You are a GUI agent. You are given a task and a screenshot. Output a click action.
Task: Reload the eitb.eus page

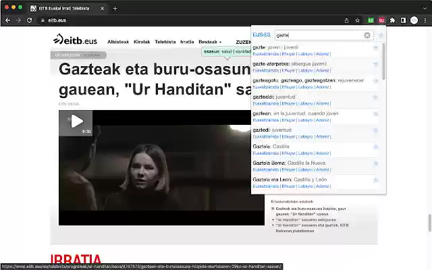point(29,20)
